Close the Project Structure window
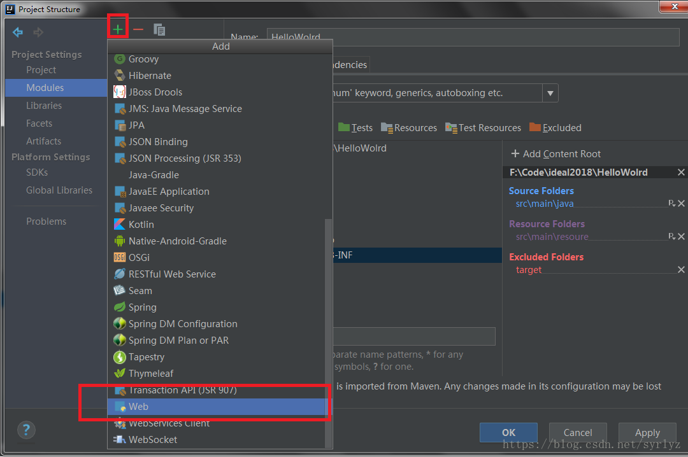Viewport: 688px width, 457px height. click(675, 6)
